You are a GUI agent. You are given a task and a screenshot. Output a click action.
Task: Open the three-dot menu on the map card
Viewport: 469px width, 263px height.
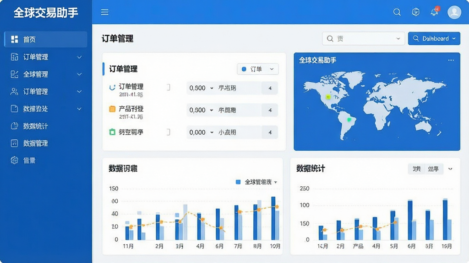[451, 60]
